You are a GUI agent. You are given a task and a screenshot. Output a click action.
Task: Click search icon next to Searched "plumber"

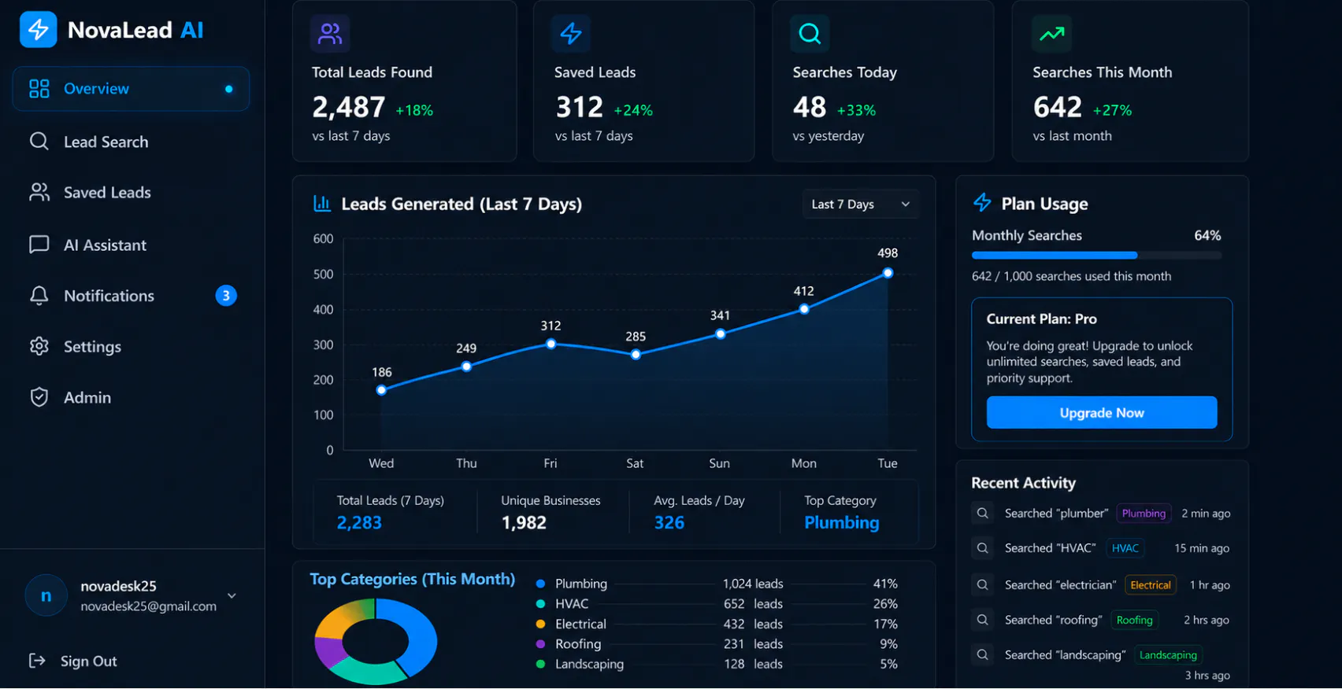(983, 514)
